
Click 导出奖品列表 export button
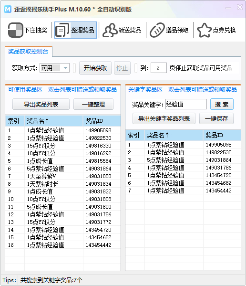tap(41, 105)
